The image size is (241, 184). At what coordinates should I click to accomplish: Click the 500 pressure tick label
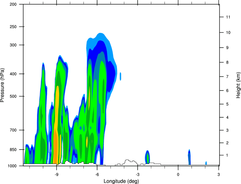point(13,96)
